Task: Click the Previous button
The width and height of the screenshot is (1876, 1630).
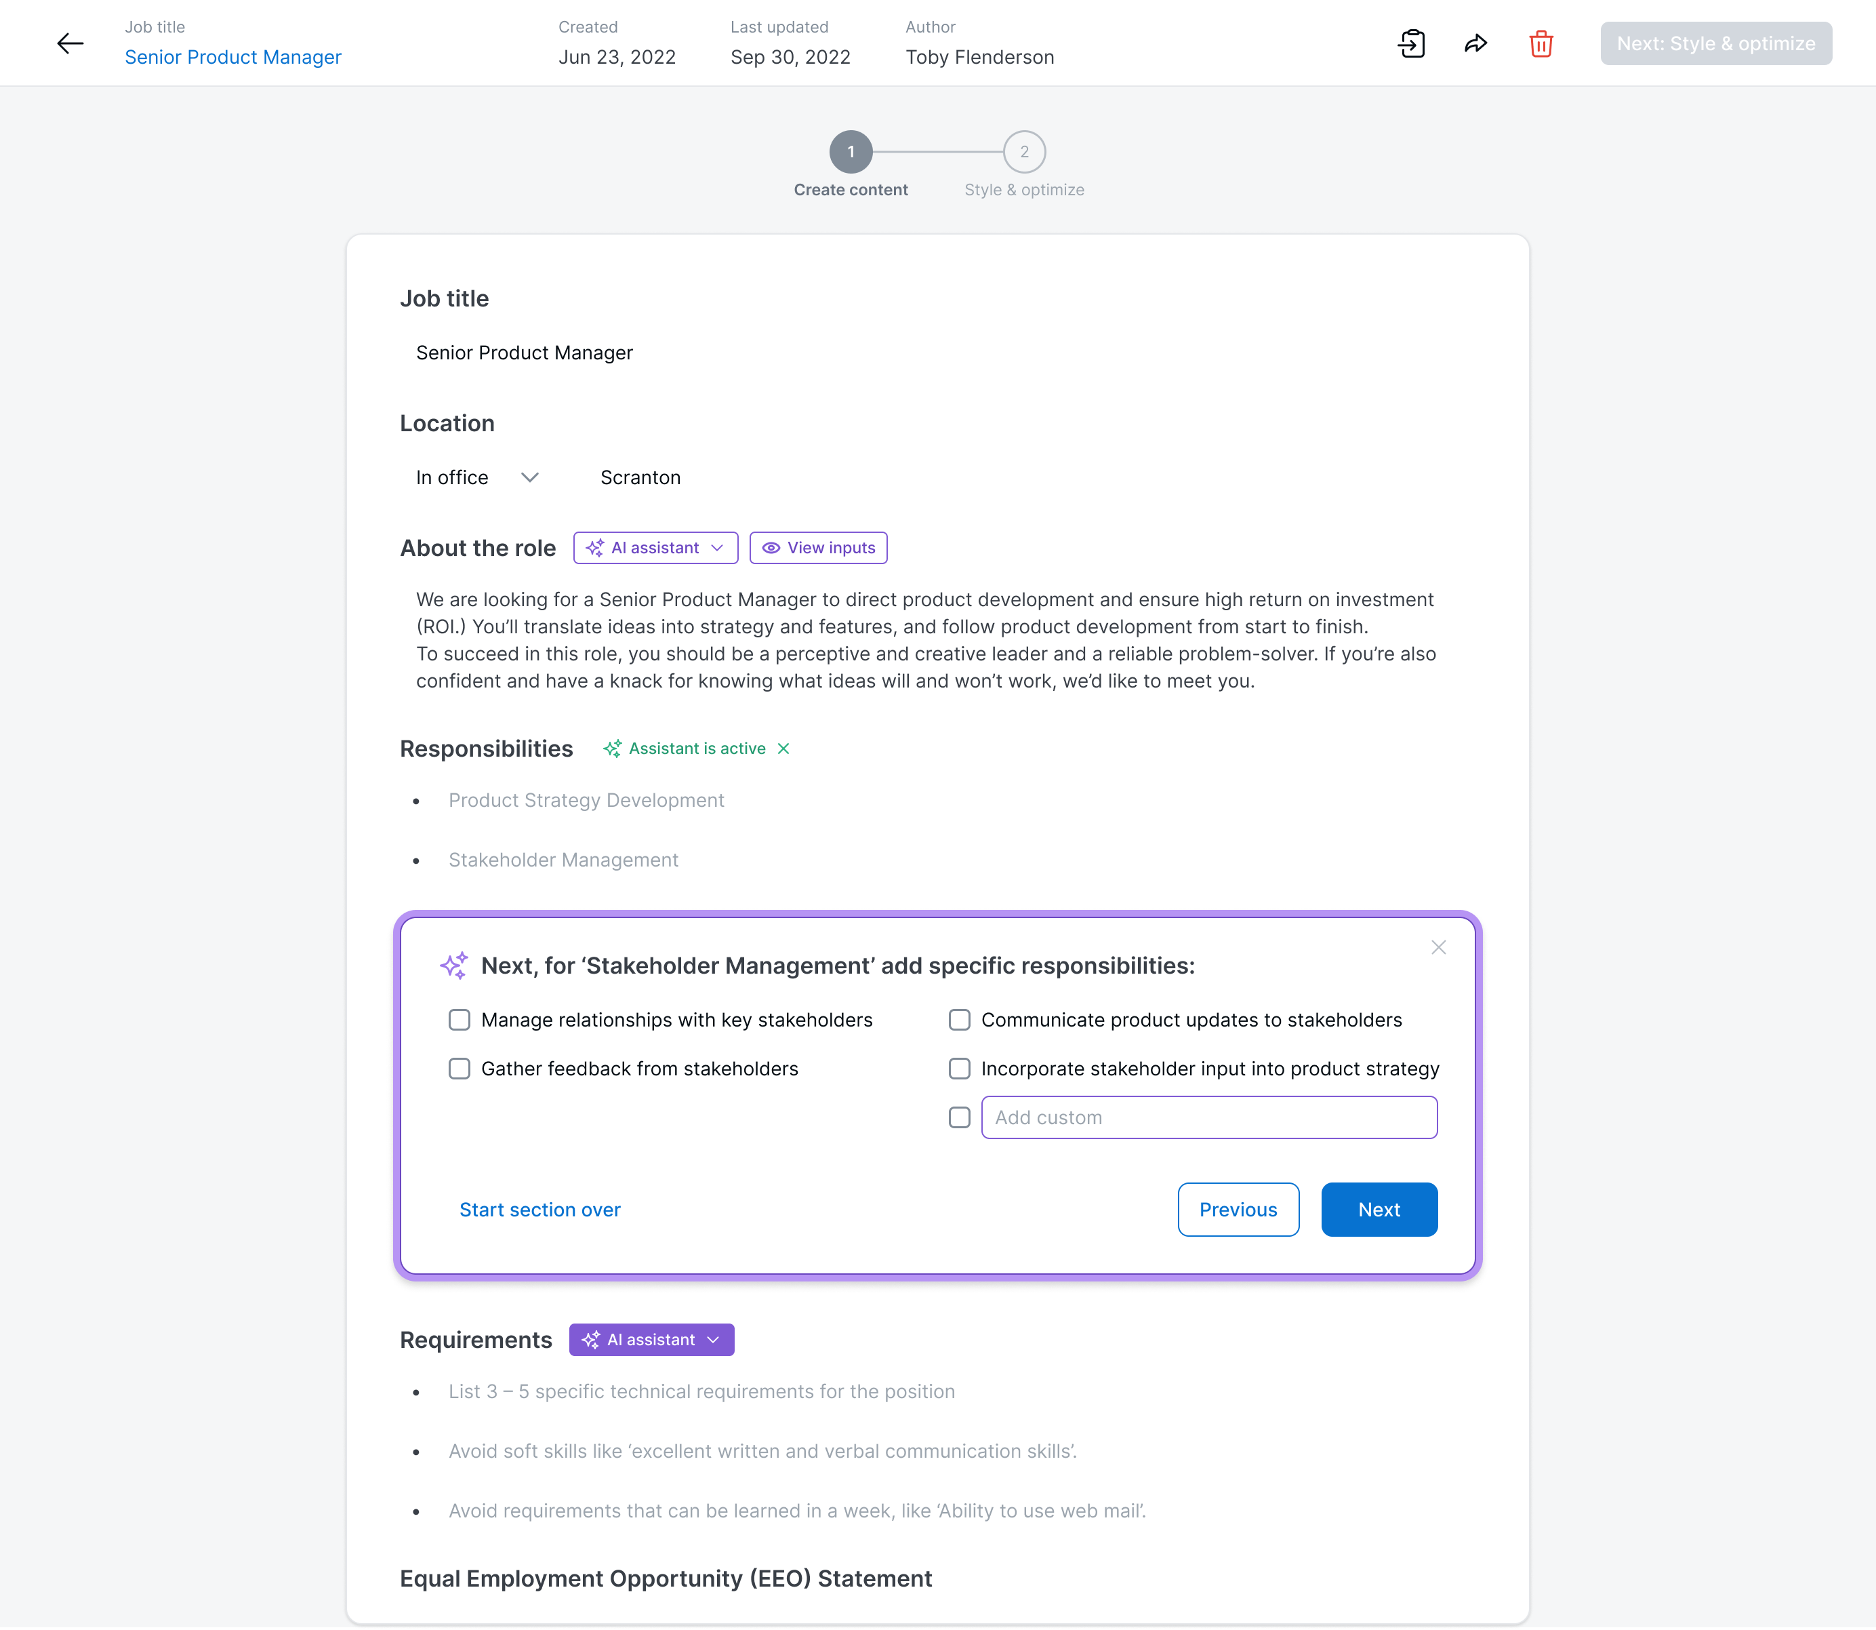Action: [x=1238, y=1210]
